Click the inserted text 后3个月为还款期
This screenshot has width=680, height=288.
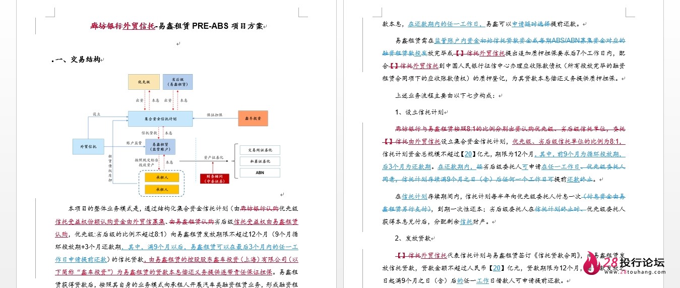point(406,167)
